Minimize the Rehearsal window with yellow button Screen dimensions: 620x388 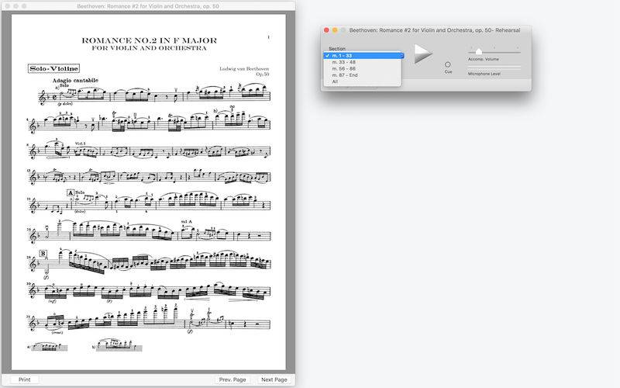(335, 30)
